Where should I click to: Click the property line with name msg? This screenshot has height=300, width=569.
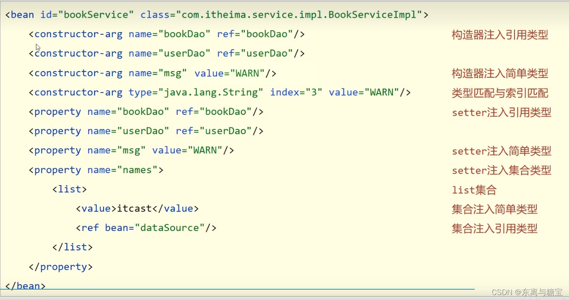point(131,150)
